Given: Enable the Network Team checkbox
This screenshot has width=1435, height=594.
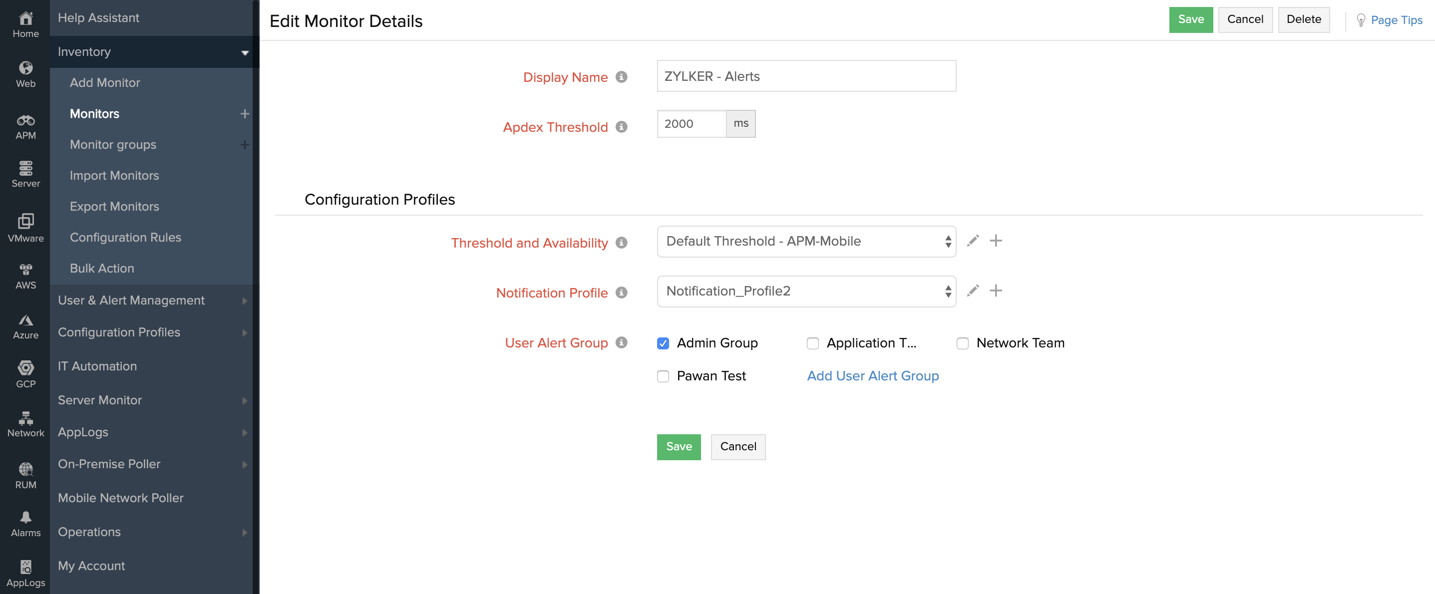Looking at the screenshot, I should point(962,343).
